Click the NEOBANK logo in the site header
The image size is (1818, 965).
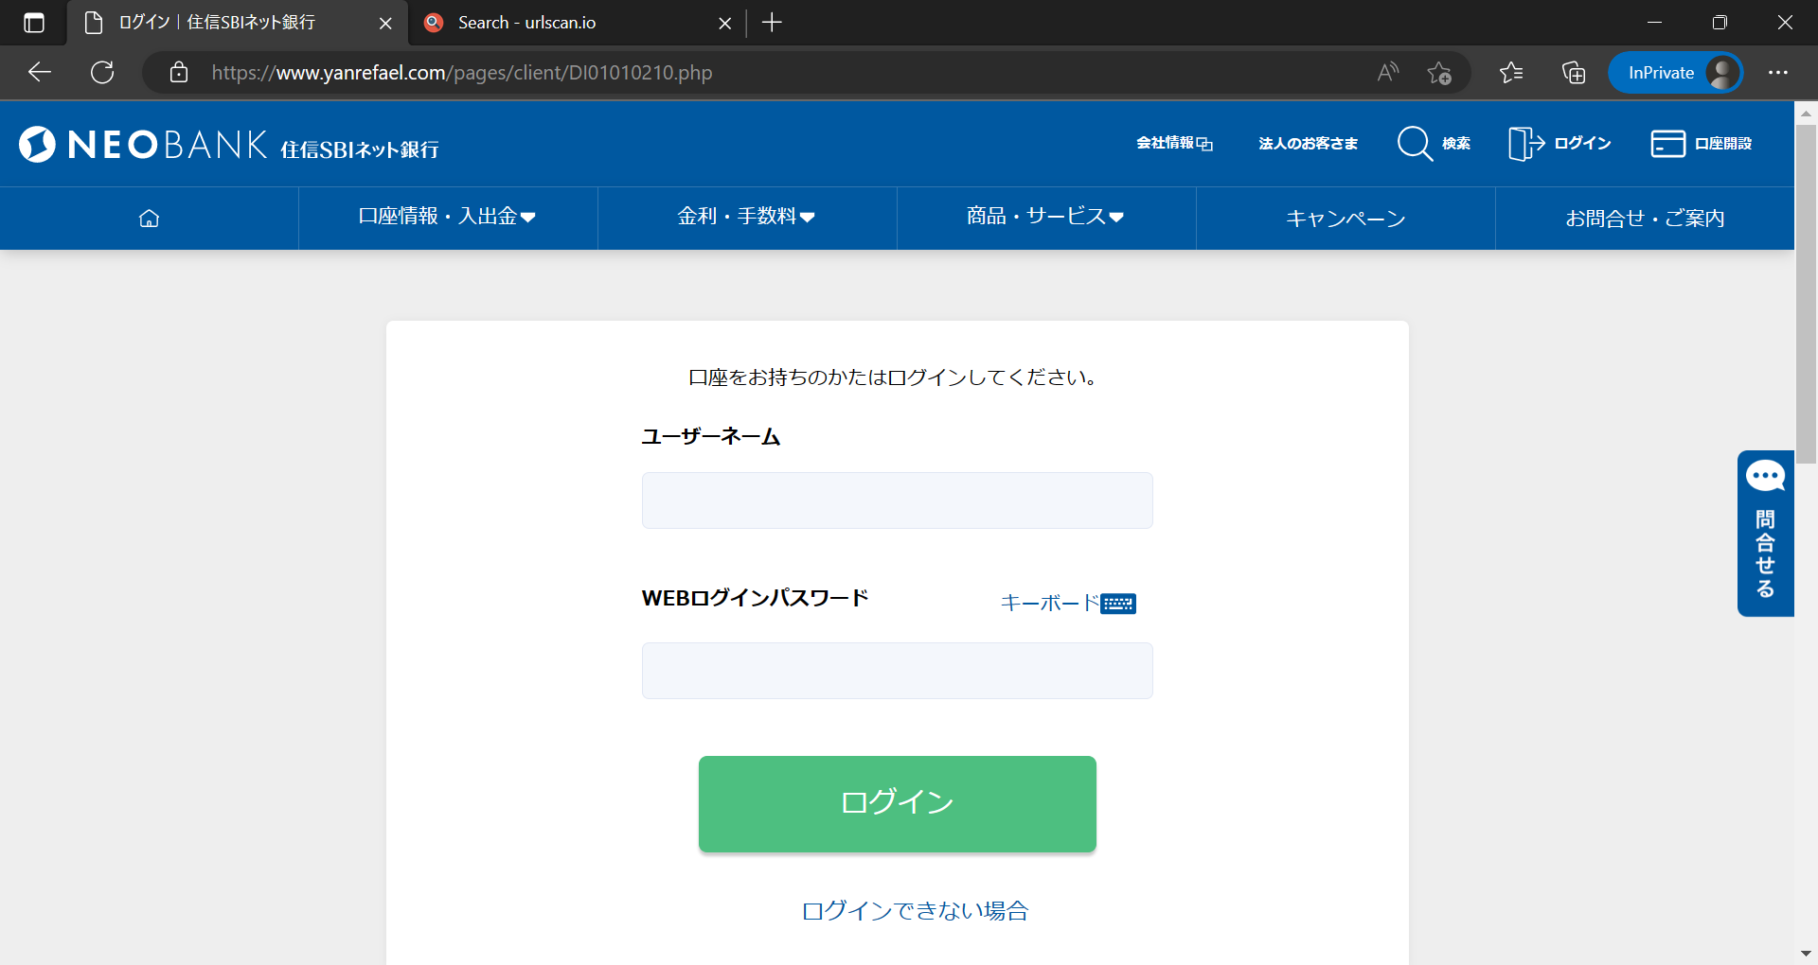228,145
